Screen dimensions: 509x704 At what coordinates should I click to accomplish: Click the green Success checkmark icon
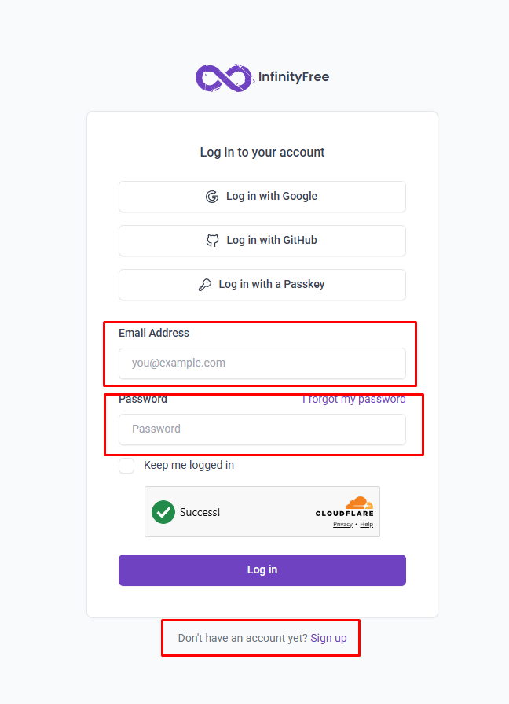tap(163, 511)
